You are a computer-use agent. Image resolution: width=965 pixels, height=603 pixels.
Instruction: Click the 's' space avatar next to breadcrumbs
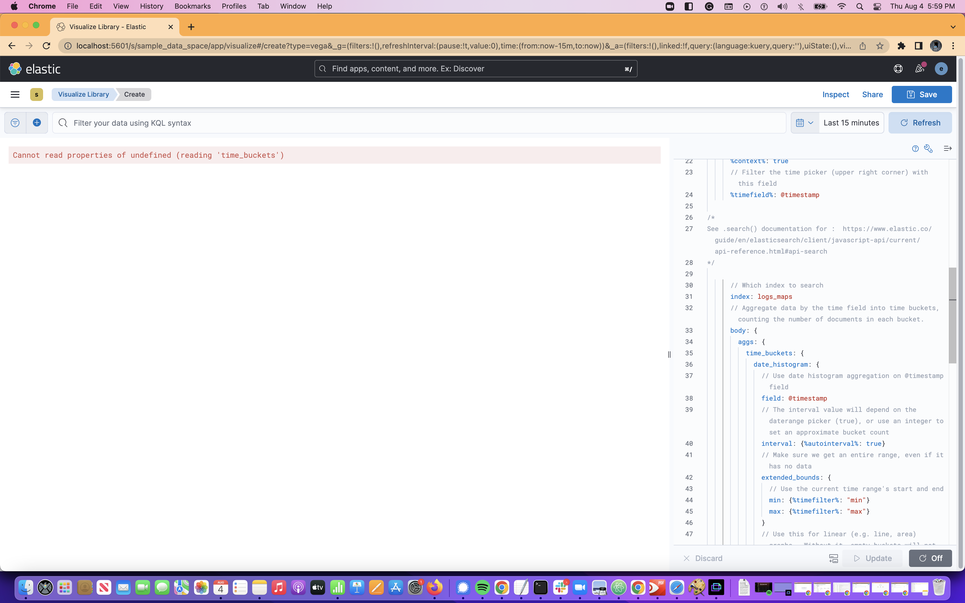tap(37, 94)
